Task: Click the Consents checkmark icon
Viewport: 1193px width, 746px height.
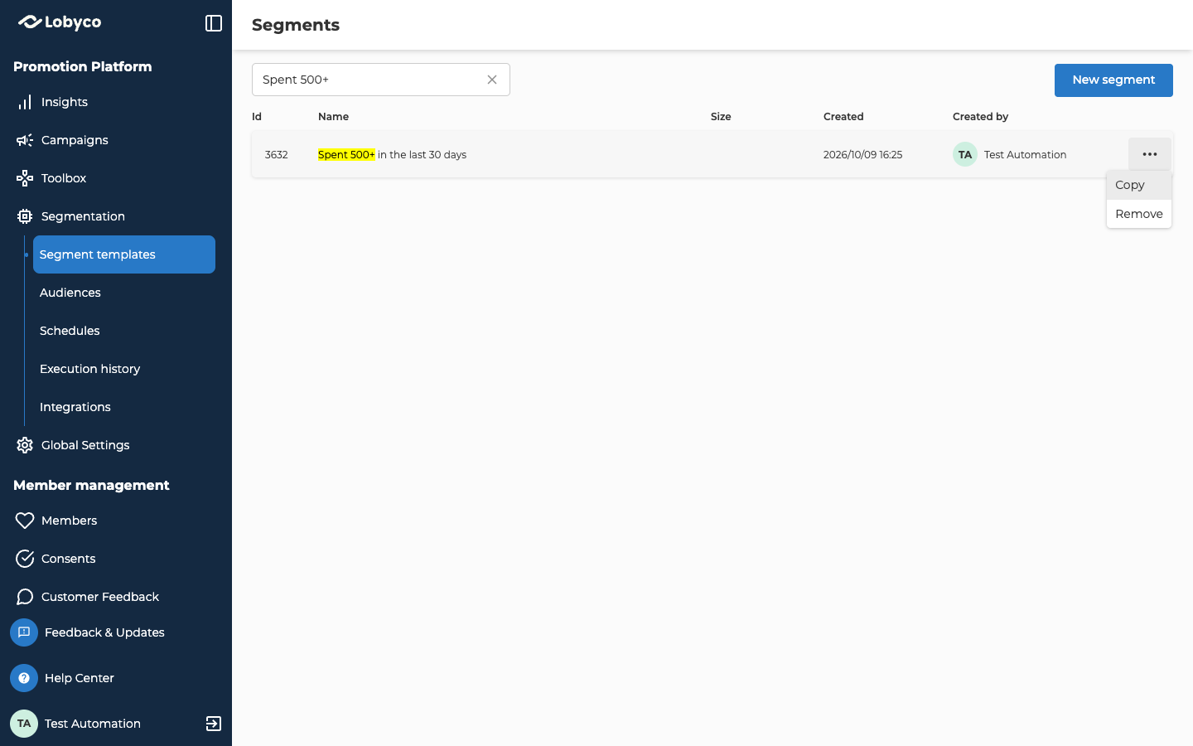Action: click(x=25, y=559)
